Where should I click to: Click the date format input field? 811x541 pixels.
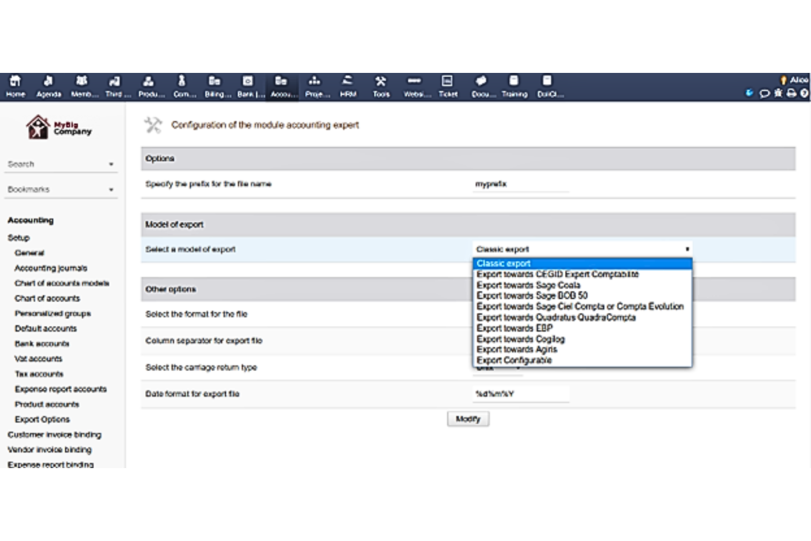[x=521, y=394]
